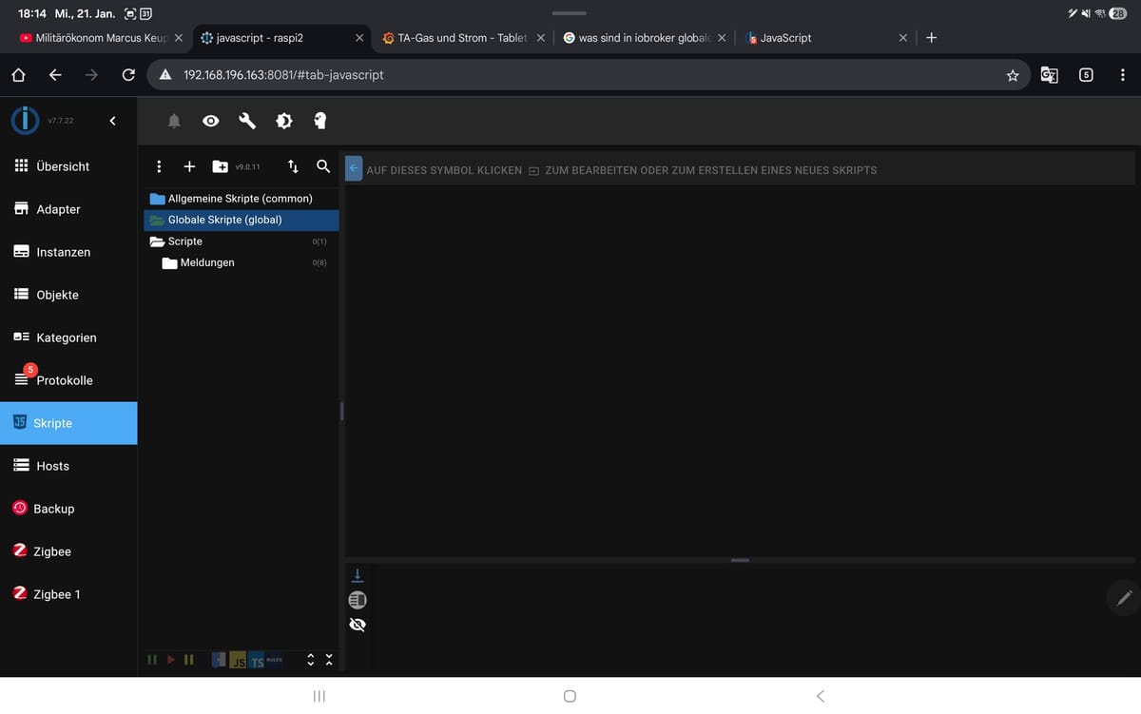Expand all script folders
This screenshot has width=1141, height=714.
(x=310, y=659)
